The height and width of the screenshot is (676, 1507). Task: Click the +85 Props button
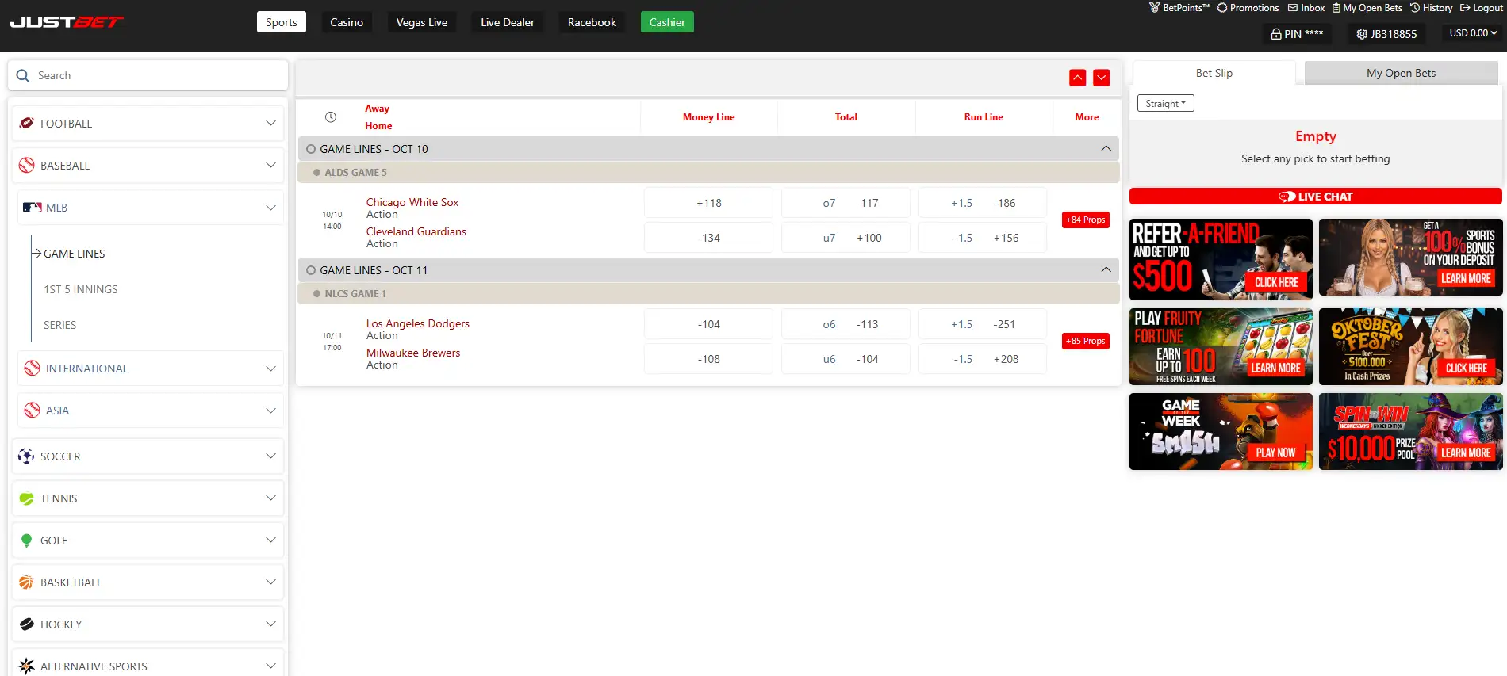click(x=1085, y=341)
